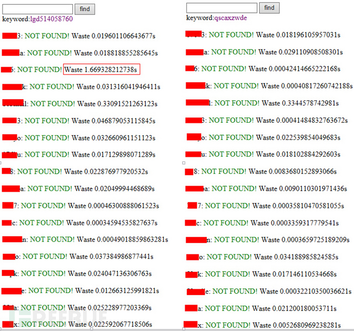354x331 pixels.
Task: Click the value Waste 0.0083680152893066s
Action: point(292,172)
